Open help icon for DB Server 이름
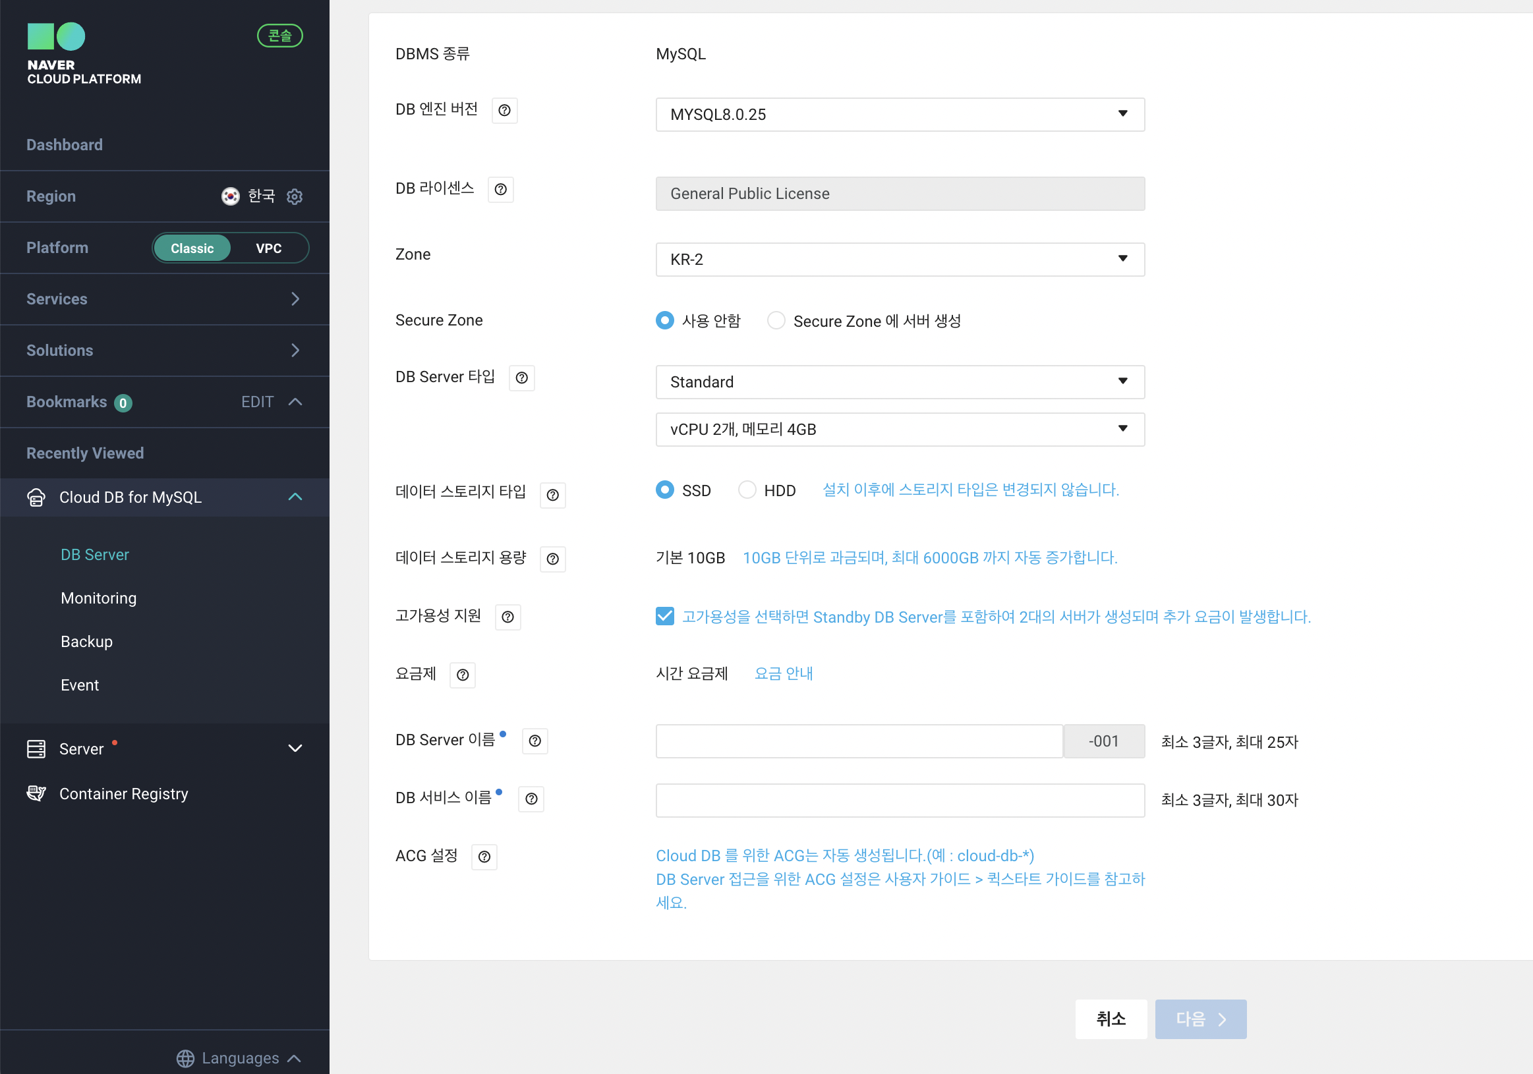 (x=535, y=741)
